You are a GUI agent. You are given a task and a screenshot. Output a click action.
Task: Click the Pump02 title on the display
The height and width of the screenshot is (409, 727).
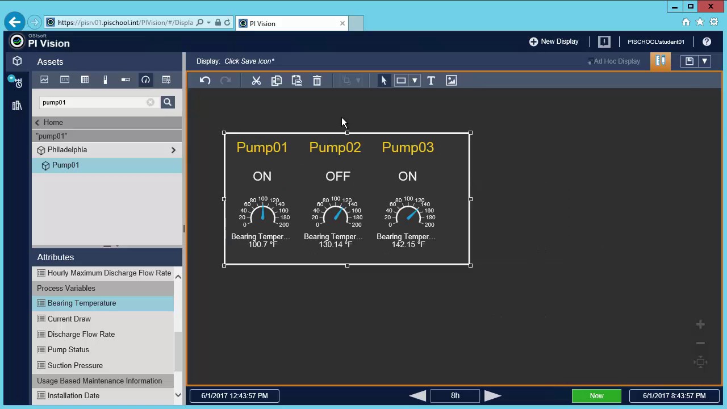pyautogui.click(x=335, y=148)
